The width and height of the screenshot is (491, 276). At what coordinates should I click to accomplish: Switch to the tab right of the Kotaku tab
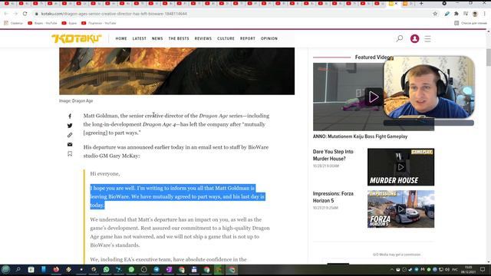click(x=407, y=3)
